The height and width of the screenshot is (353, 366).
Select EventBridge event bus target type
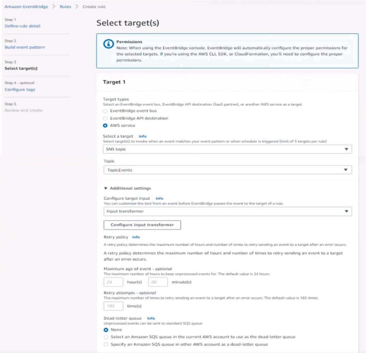point(105,111)
